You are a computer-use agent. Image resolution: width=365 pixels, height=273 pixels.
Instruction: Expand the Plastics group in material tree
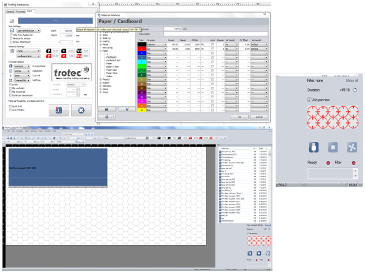point(101,79)
